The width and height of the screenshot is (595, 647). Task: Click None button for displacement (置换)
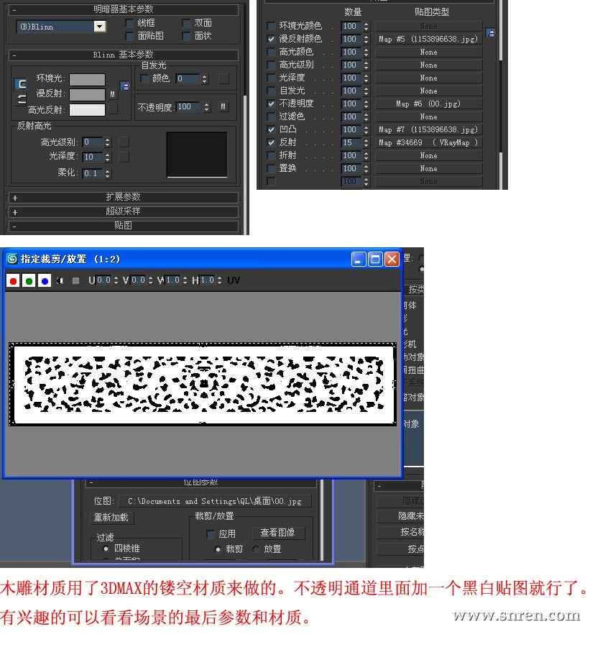click(428, 168)
